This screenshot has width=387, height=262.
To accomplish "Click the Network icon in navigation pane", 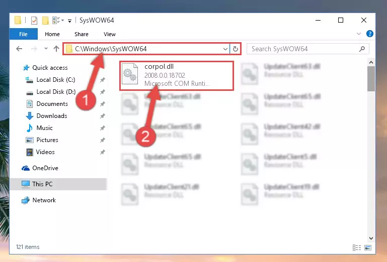I will pyautogui.click(x=26, y=200).
